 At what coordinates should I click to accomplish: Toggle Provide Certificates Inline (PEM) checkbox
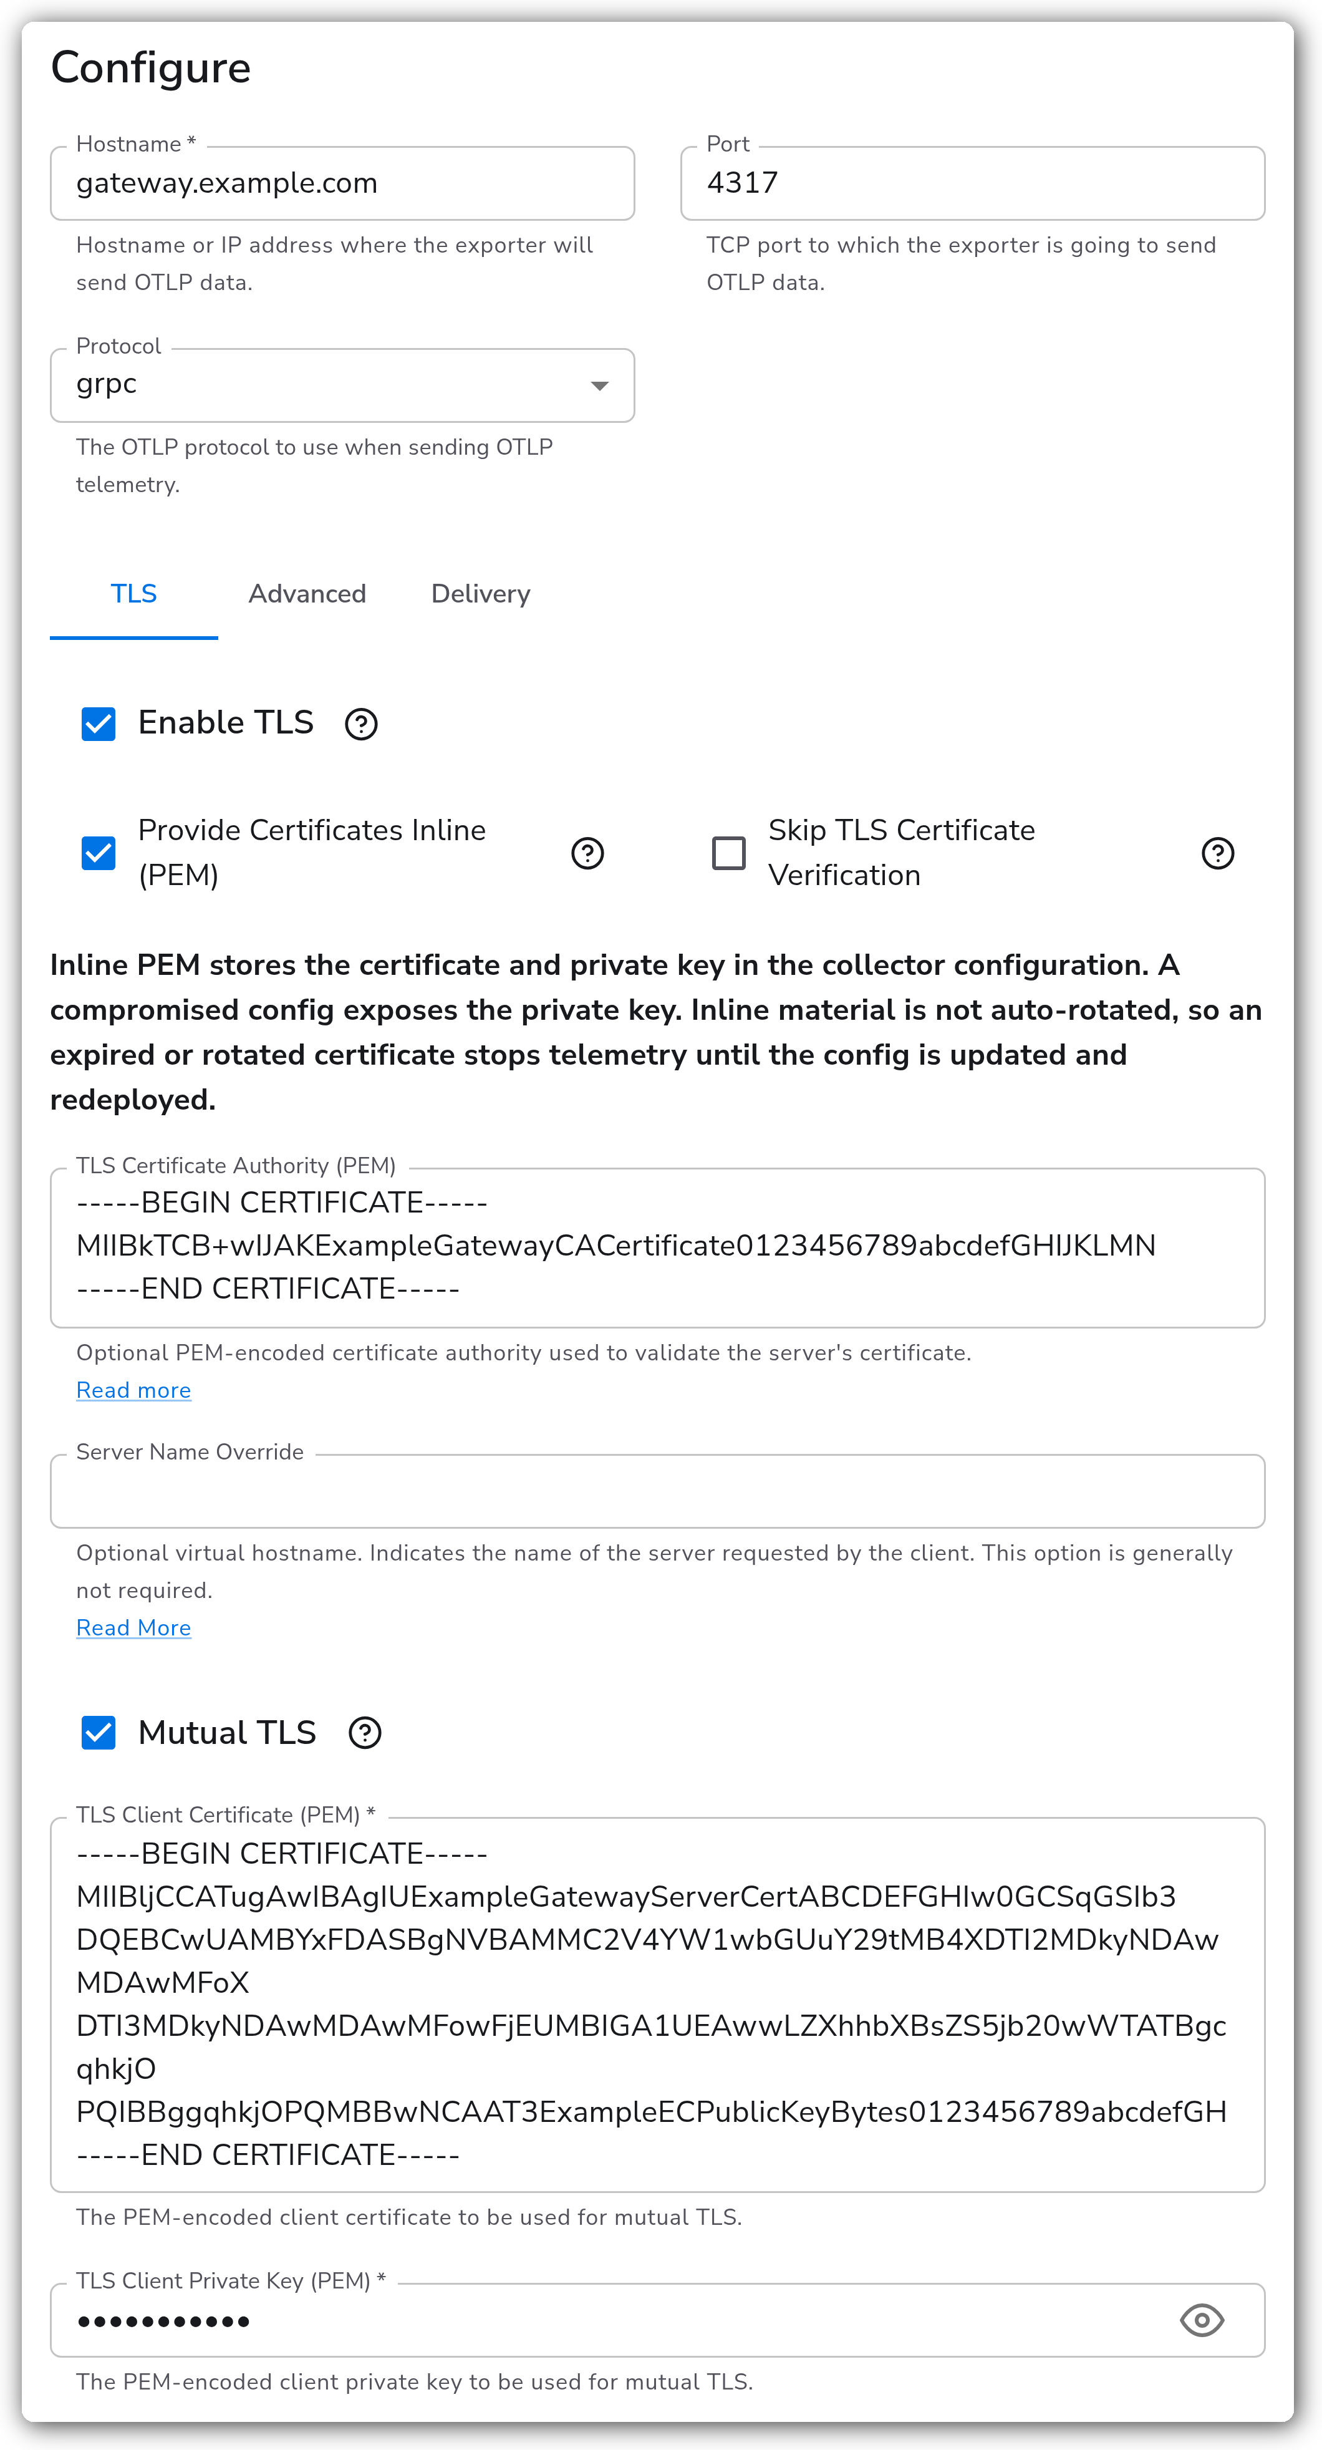(x=98, y=853)
